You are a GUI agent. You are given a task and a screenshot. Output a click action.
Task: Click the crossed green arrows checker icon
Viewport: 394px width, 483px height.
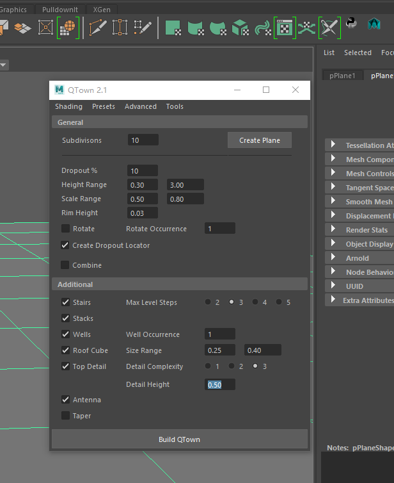coord(307,28)
